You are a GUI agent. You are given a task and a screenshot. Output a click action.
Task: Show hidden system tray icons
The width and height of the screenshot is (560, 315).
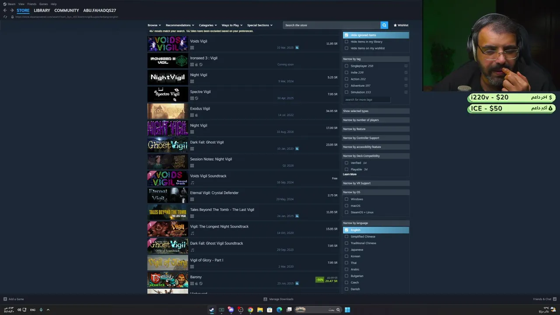tap(48, 310)
